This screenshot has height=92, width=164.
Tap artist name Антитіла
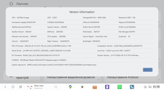point(38,88)
